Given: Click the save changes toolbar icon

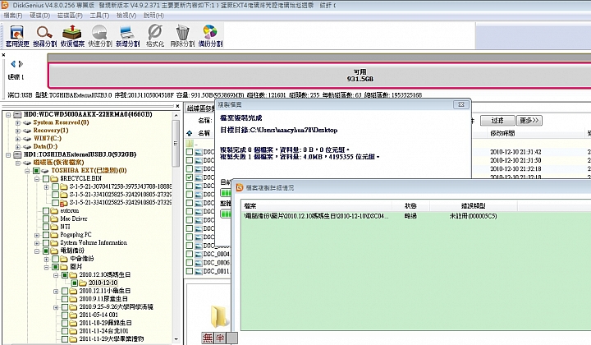Looking at the screenshot, I should tap(17, 33).
